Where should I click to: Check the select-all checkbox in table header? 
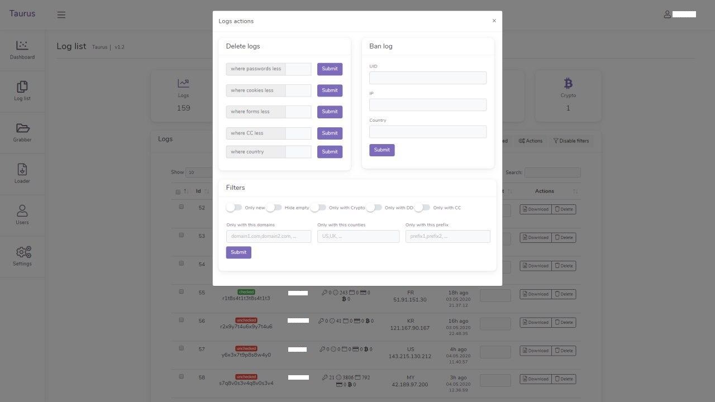click(178, 192)
